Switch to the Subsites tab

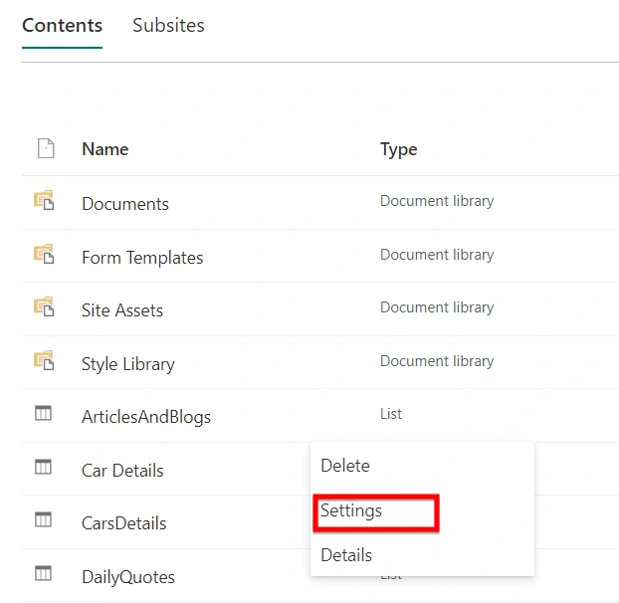[x=168, y=26]
